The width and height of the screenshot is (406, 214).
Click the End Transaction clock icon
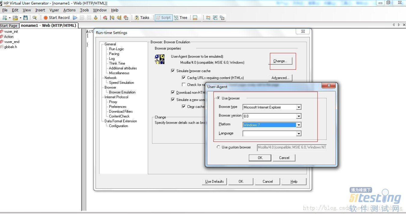point(119,18)
